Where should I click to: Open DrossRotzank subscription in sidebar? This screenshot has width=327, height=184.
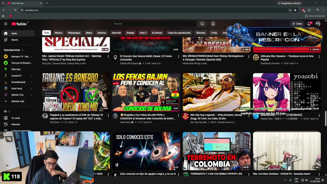point(18,82)
